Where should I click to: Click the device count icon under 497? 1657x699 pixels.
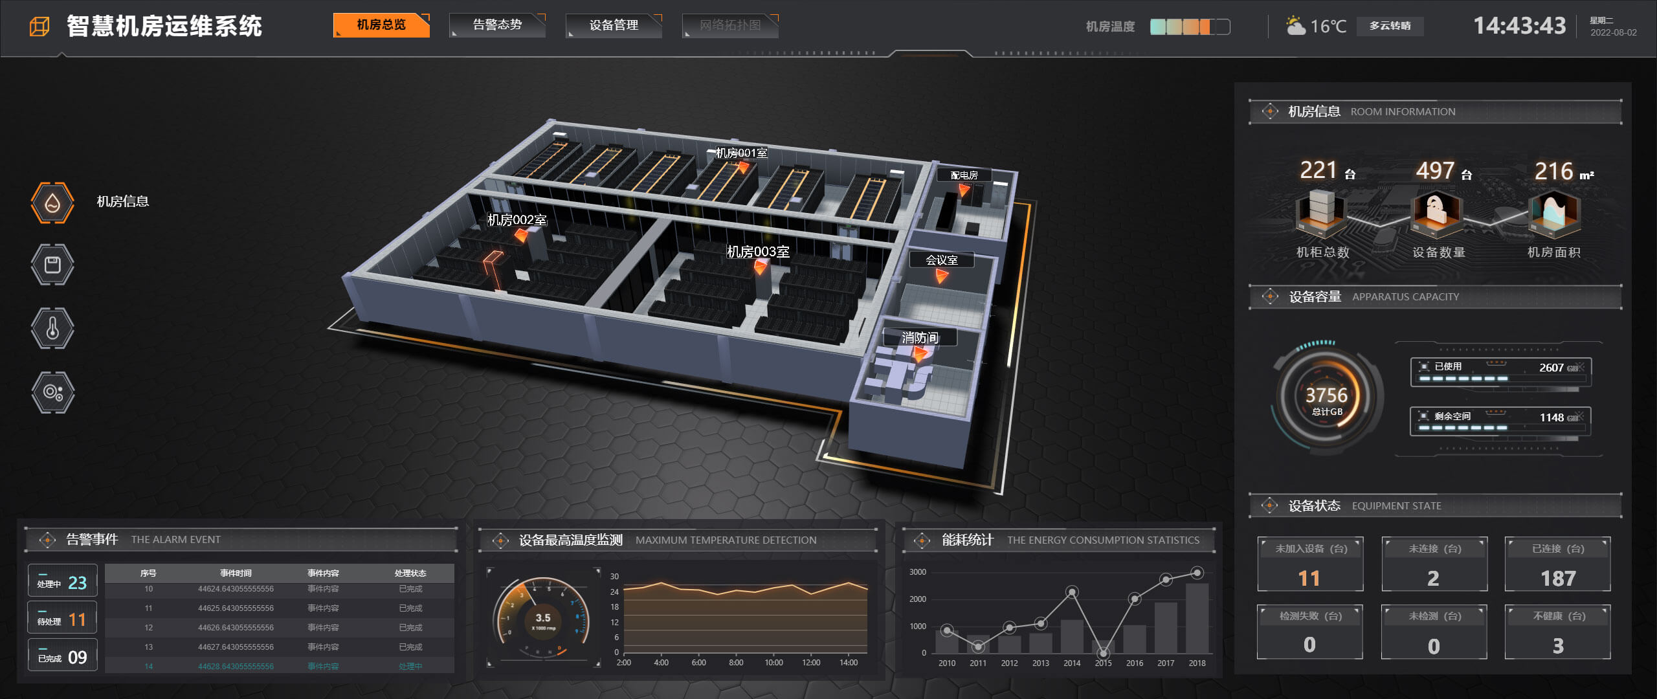point(1437,214)
